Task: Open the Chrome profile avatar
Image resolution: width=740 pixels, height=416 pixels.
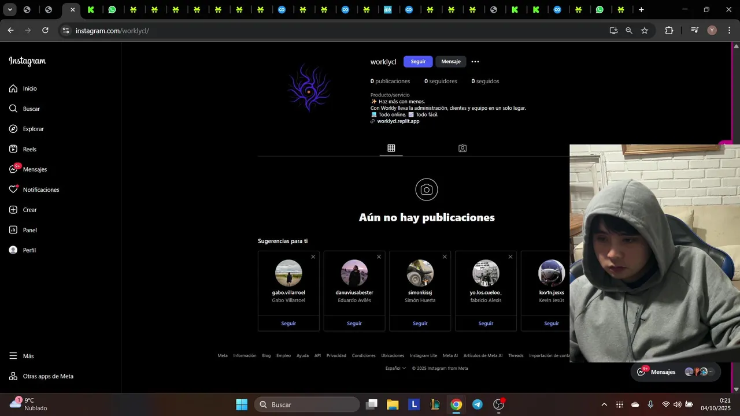Action: click(x=712, y=31)
